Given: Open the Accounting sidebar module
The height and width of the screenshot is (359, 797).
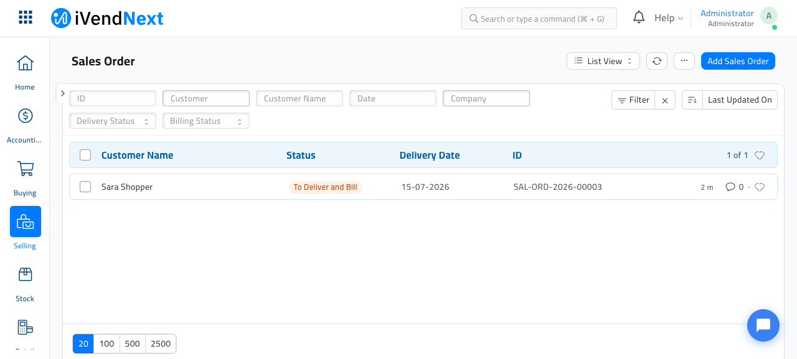Looking at the screenshot, I should pyautogui.click(x=25, y=116).
